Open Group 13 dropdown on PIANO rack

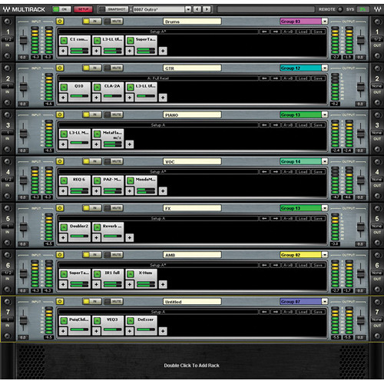click(325, 114)
